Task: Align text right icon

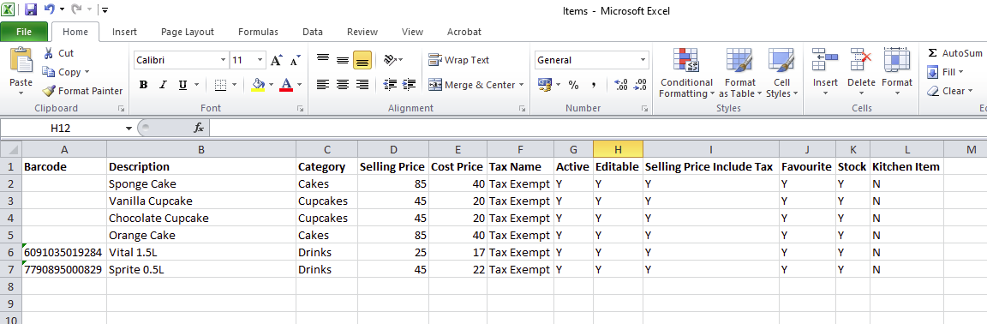Action: [x=362, y=85]
